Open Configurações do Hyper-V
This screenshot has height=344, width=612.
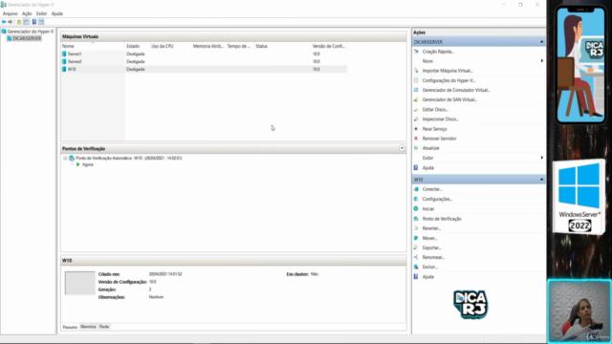pyautogui.click(x=448, y=80)
